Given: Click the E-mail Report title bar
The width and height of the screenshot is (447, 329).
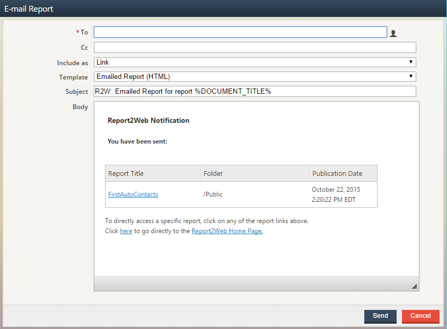Looking at the screenshot, I should 29,8.
